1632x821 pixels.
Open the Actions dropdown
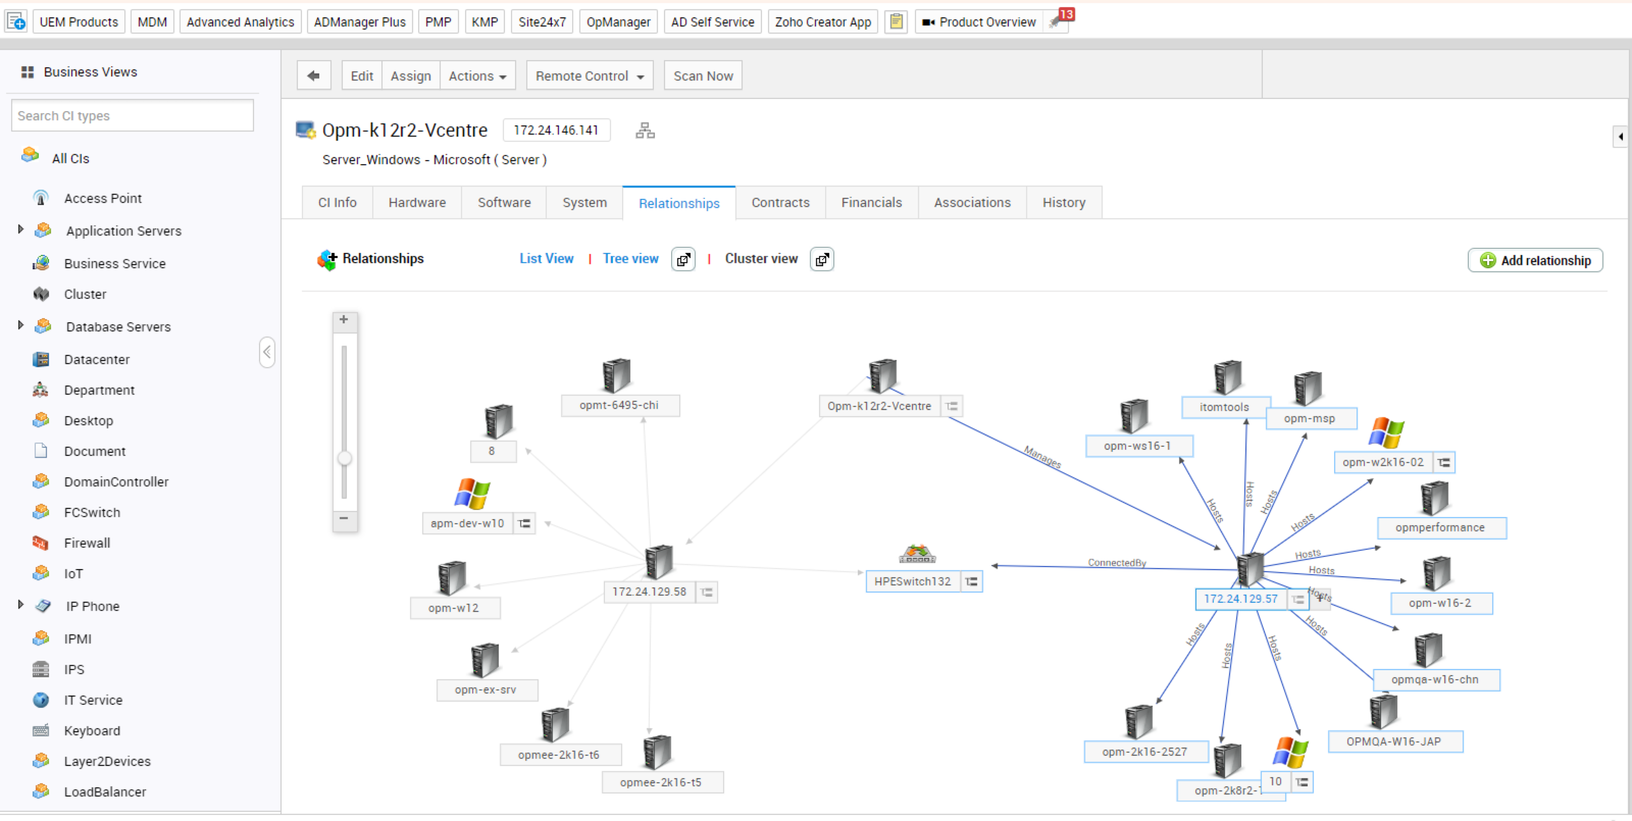point(477,75)
